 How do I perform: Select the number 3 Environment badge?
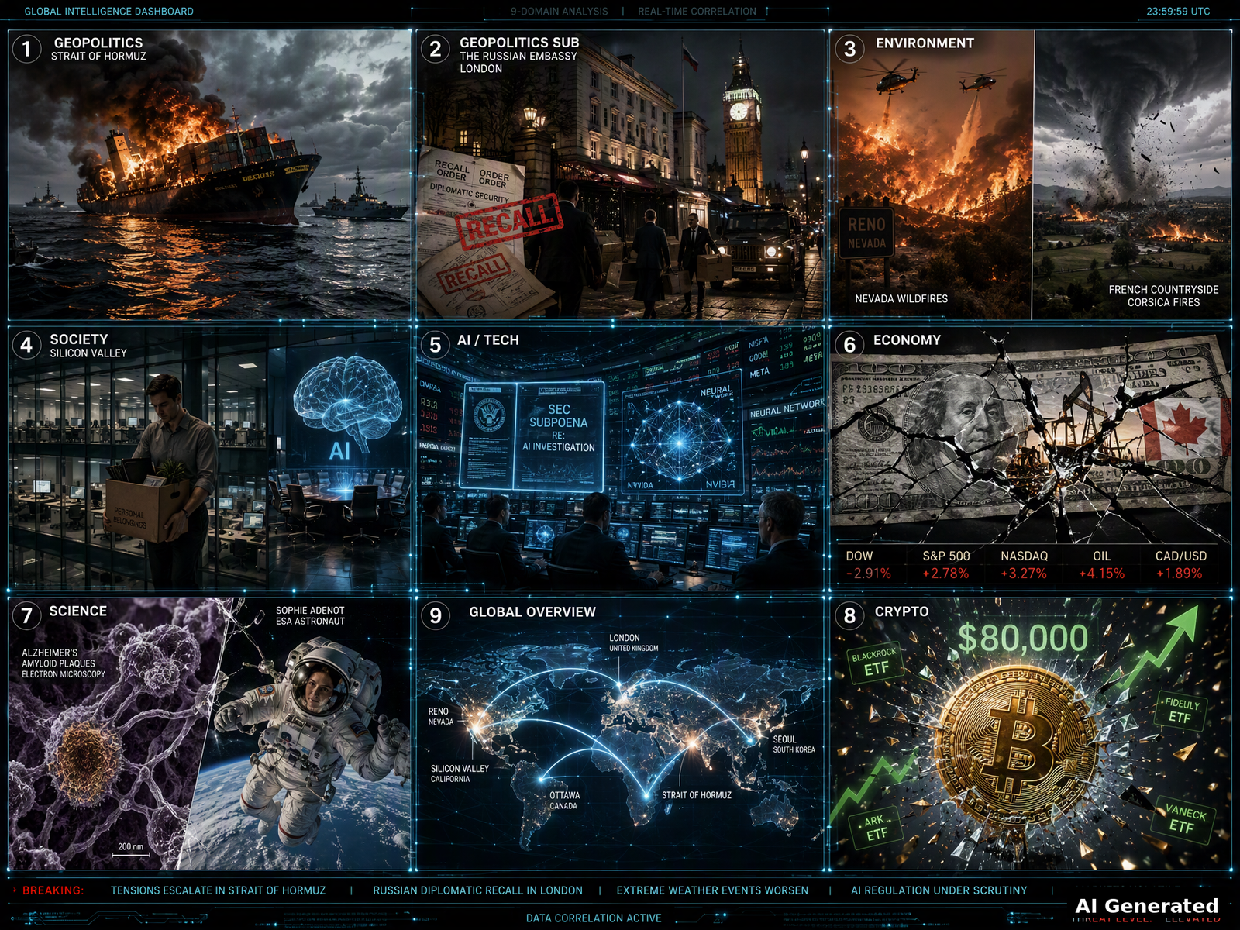click(x=850, y=49)
